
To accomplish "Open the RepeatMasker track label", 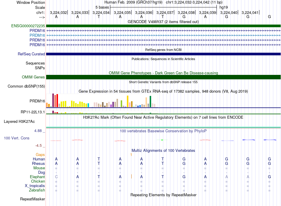I will [33, 199].
